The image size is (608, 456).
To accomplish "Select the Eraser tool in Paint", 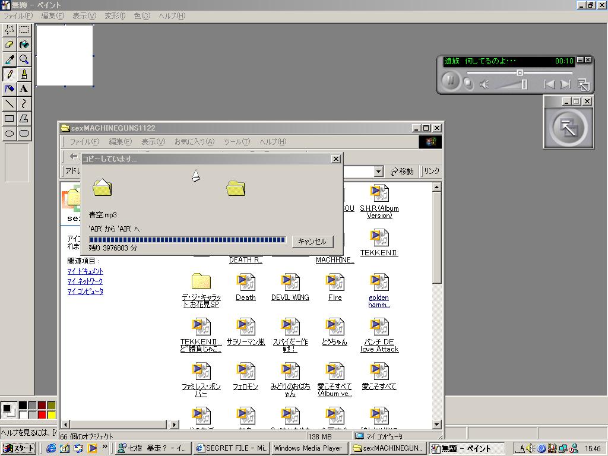I will (x=9, y=45).
